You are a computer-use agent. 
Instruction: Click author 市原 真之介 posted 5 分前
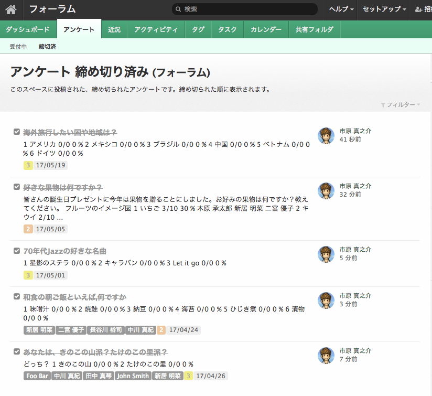click(x=355, y=249)
